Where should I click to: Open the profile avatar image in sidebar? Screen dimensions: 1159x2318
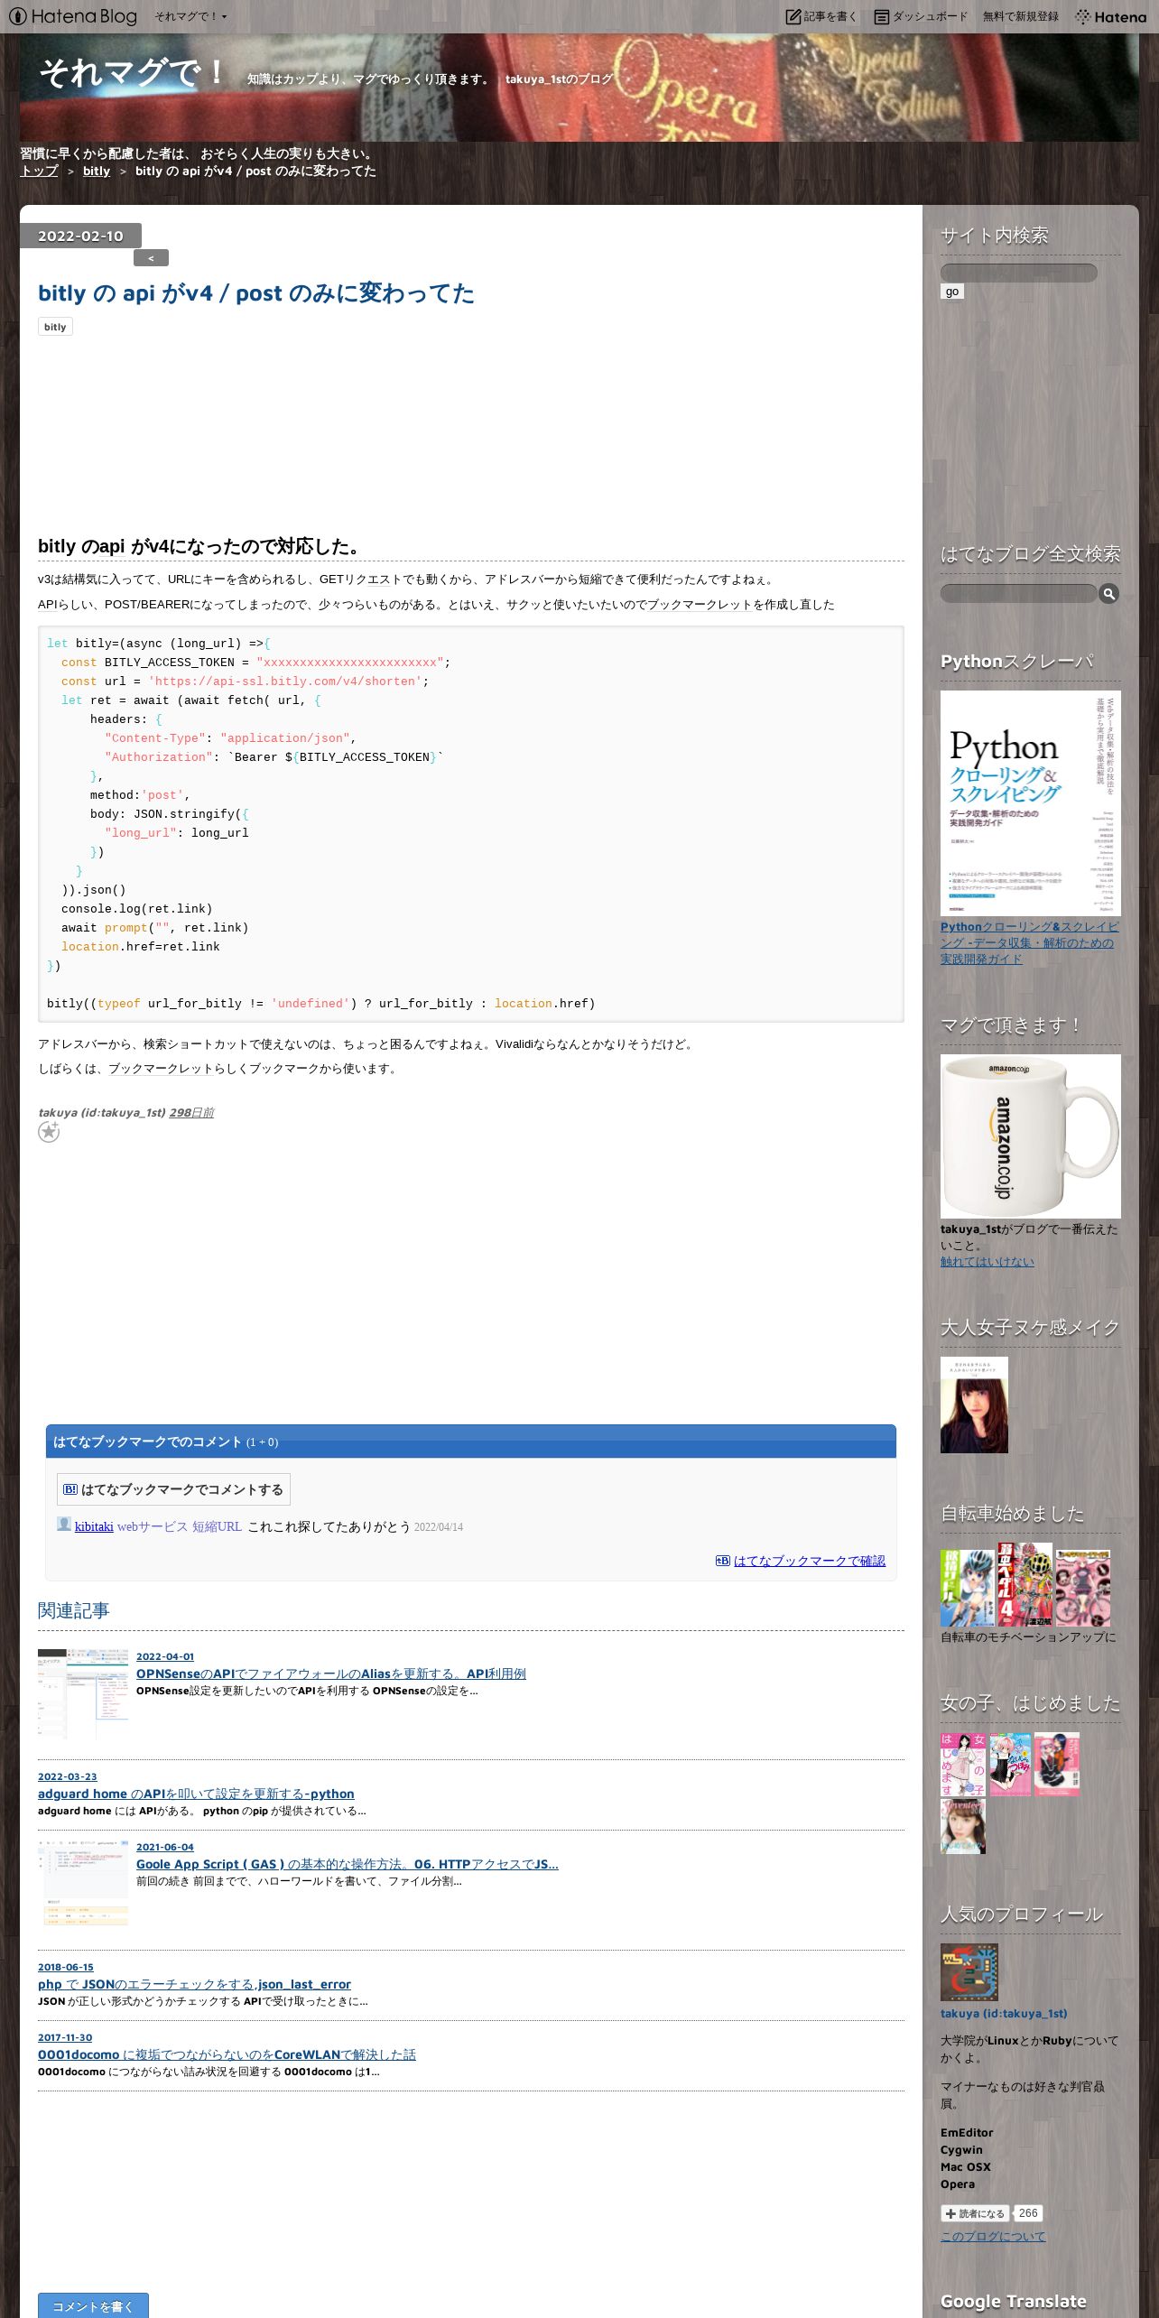tap(969, 1972)
